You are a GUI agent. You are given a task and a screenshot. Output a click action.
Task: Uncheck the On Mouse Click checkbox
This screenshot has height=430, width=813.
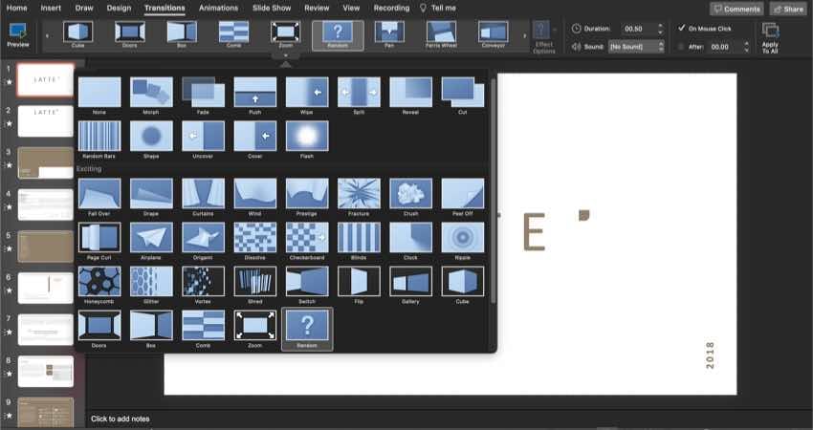(x=680, y=28)
